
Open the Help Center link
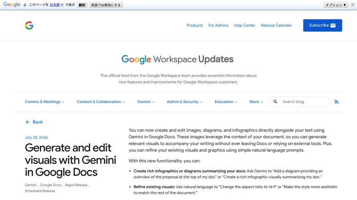coord(245,25)
